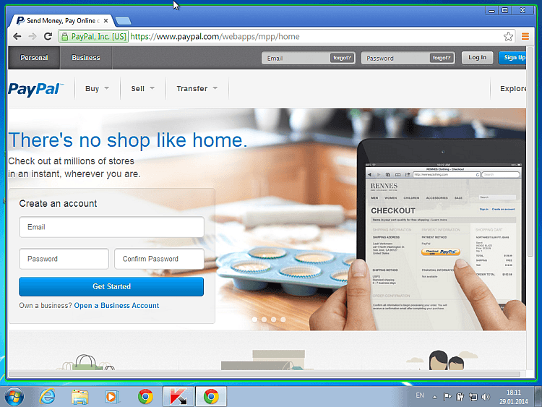Viewport: 542px width, 407px height.
Task: Expand the Sell dropdown menu
Action: pyautogui.click(x=143, y=88)
